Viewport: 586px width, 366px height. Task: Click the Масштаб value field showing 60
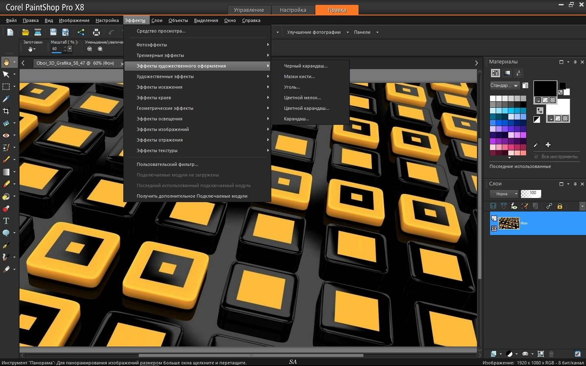tap(57, 49)
